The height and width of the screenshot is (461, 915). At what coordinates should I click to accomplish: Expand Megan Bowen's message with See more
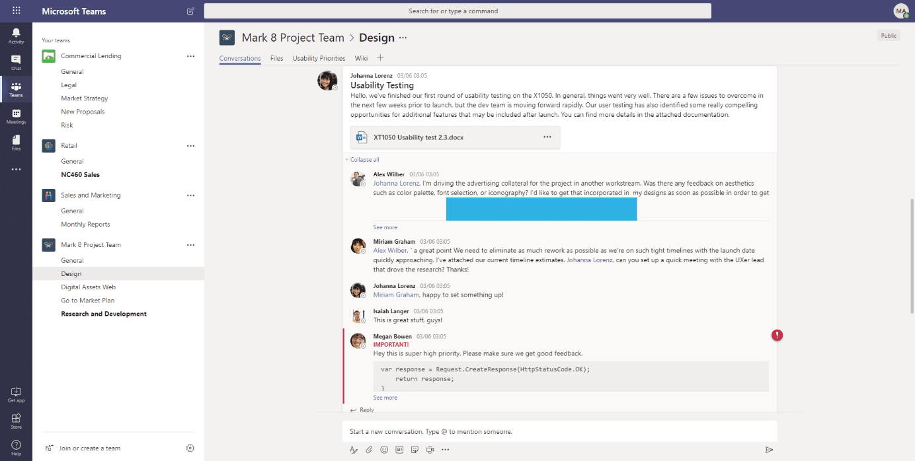pyautogui.click(x=385, y=398)
